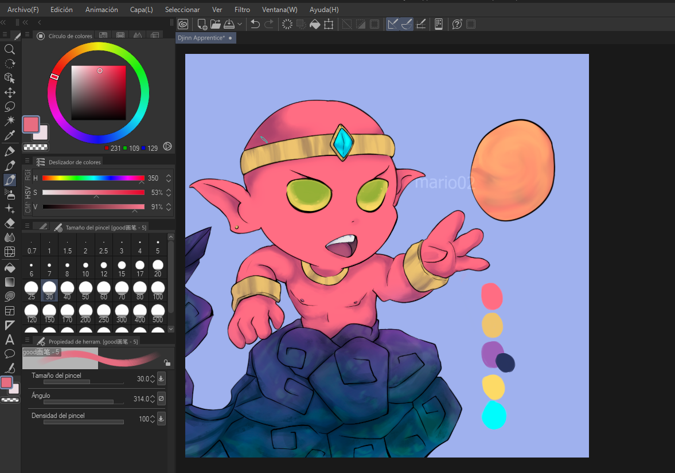The image size is (675, 473).
Task: Toggle the brush stroke preview lock
Action: (166, 362)
